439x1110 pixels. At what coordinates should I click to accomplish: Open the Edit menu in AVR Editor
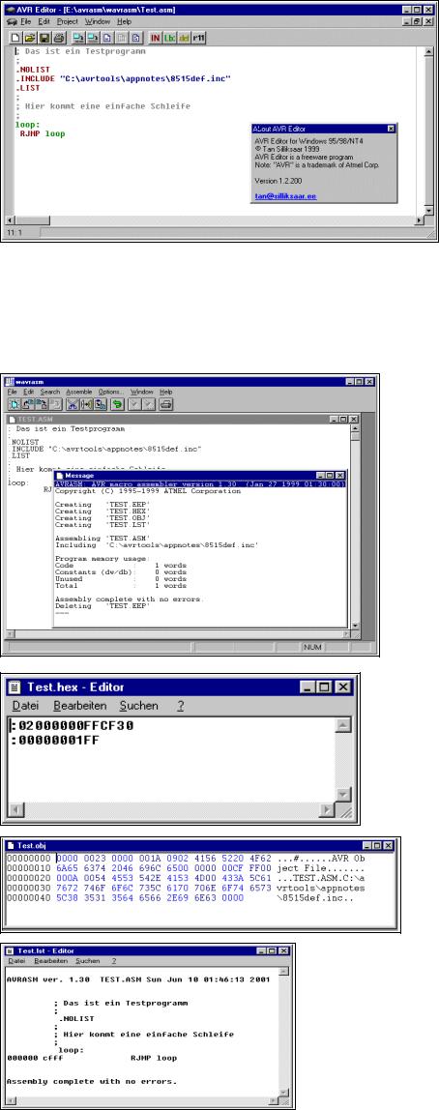pos(44,22)
